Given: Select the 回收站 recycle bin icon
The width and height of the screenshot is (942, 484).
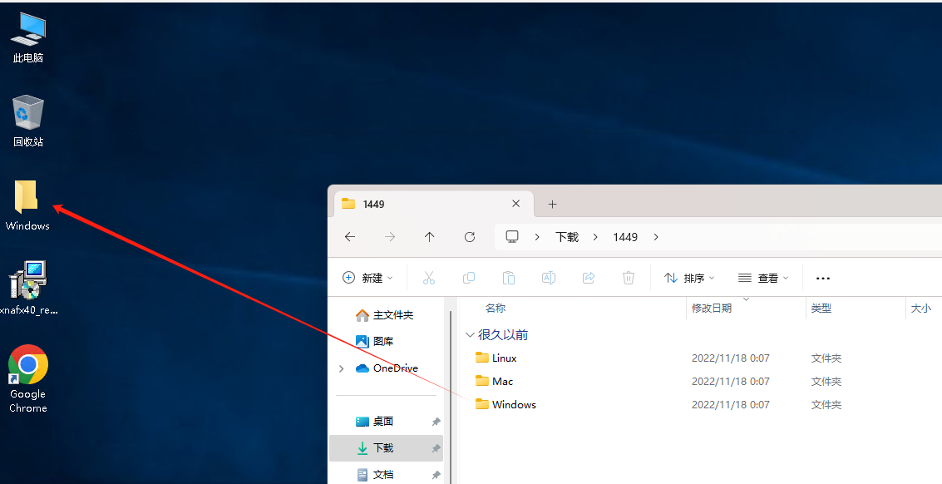Looking at the screenshot, I should click(27, 121).
